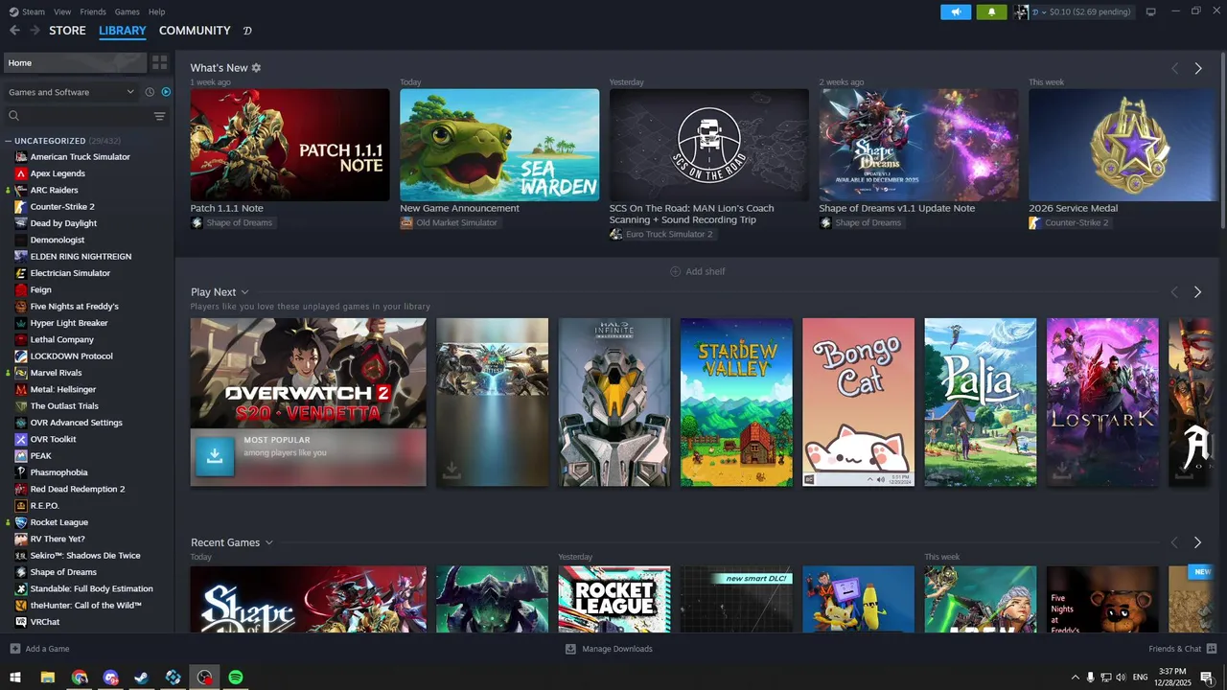Open Spotify from the taskbar
1227x690 pixels.
[236, 678]
